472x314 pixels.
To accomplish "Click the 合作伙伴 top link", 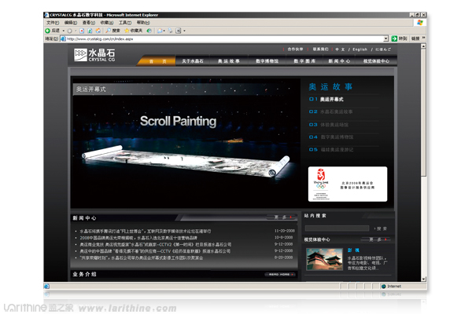I will tap(295, 49).
